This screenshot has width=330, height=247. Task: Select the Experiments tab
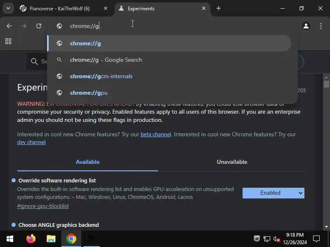163,9
